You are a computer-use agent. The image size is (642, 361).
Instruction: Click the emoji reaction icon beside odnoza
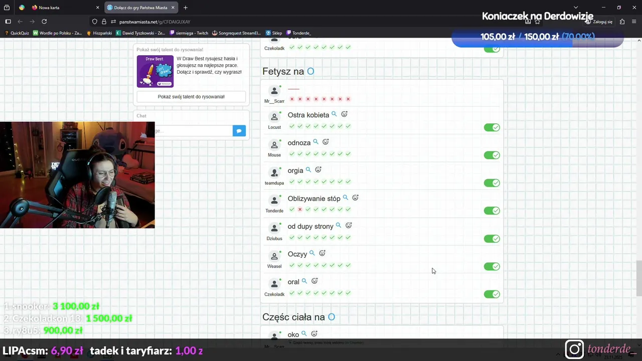(326, 142)
